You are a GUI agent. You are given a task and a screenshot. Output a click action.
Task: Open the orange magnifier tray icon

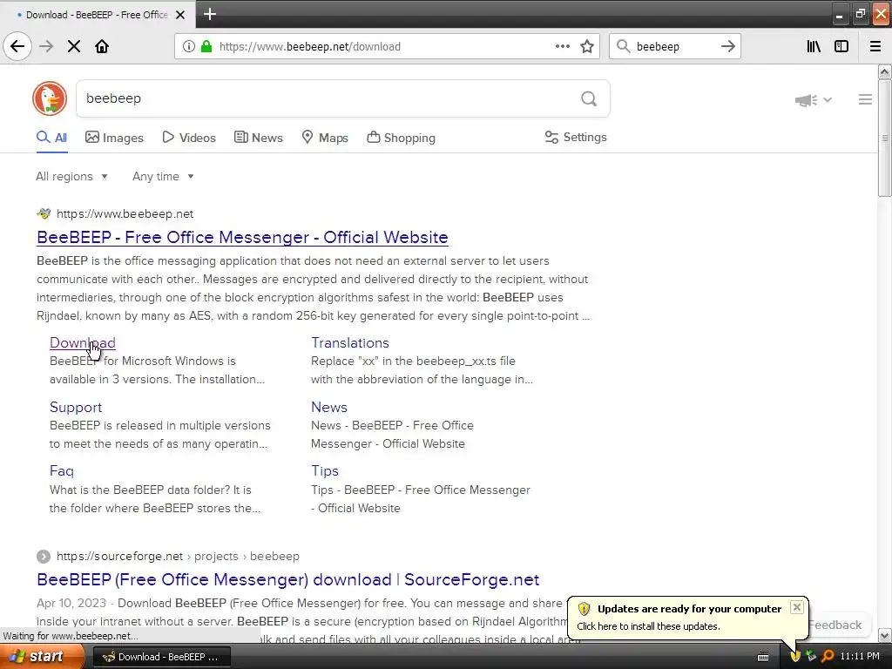tap(828, 657)
